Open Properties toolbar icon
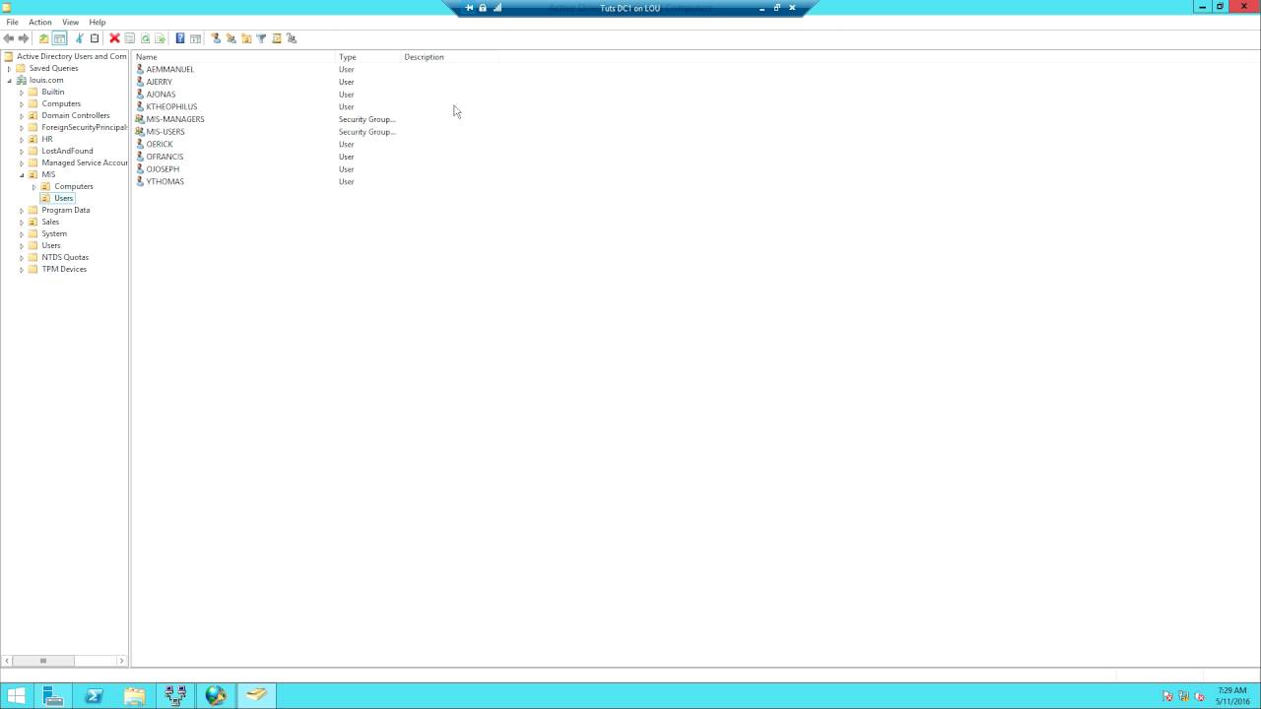 [x=129, y=38]
